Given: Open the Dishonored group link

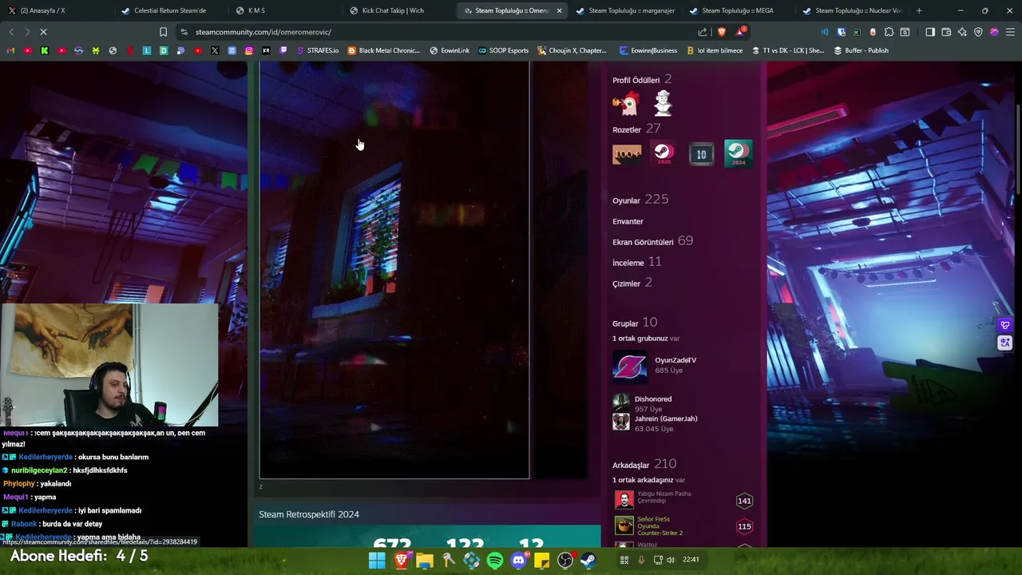Looking at the screenshot, I should [x=653, y=399].
